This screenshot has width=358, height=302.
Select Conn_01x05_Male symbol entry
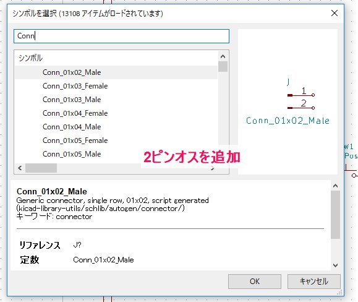click(116, 154)
